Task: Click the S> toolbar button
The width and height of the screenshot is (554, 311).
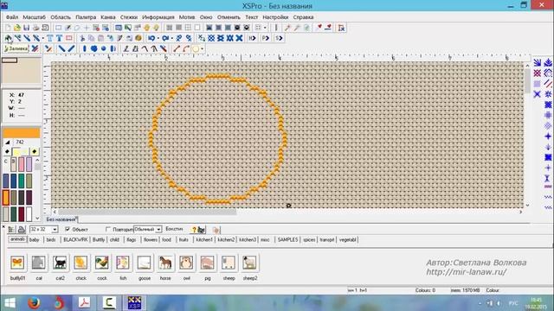Action: pos(279,38)
